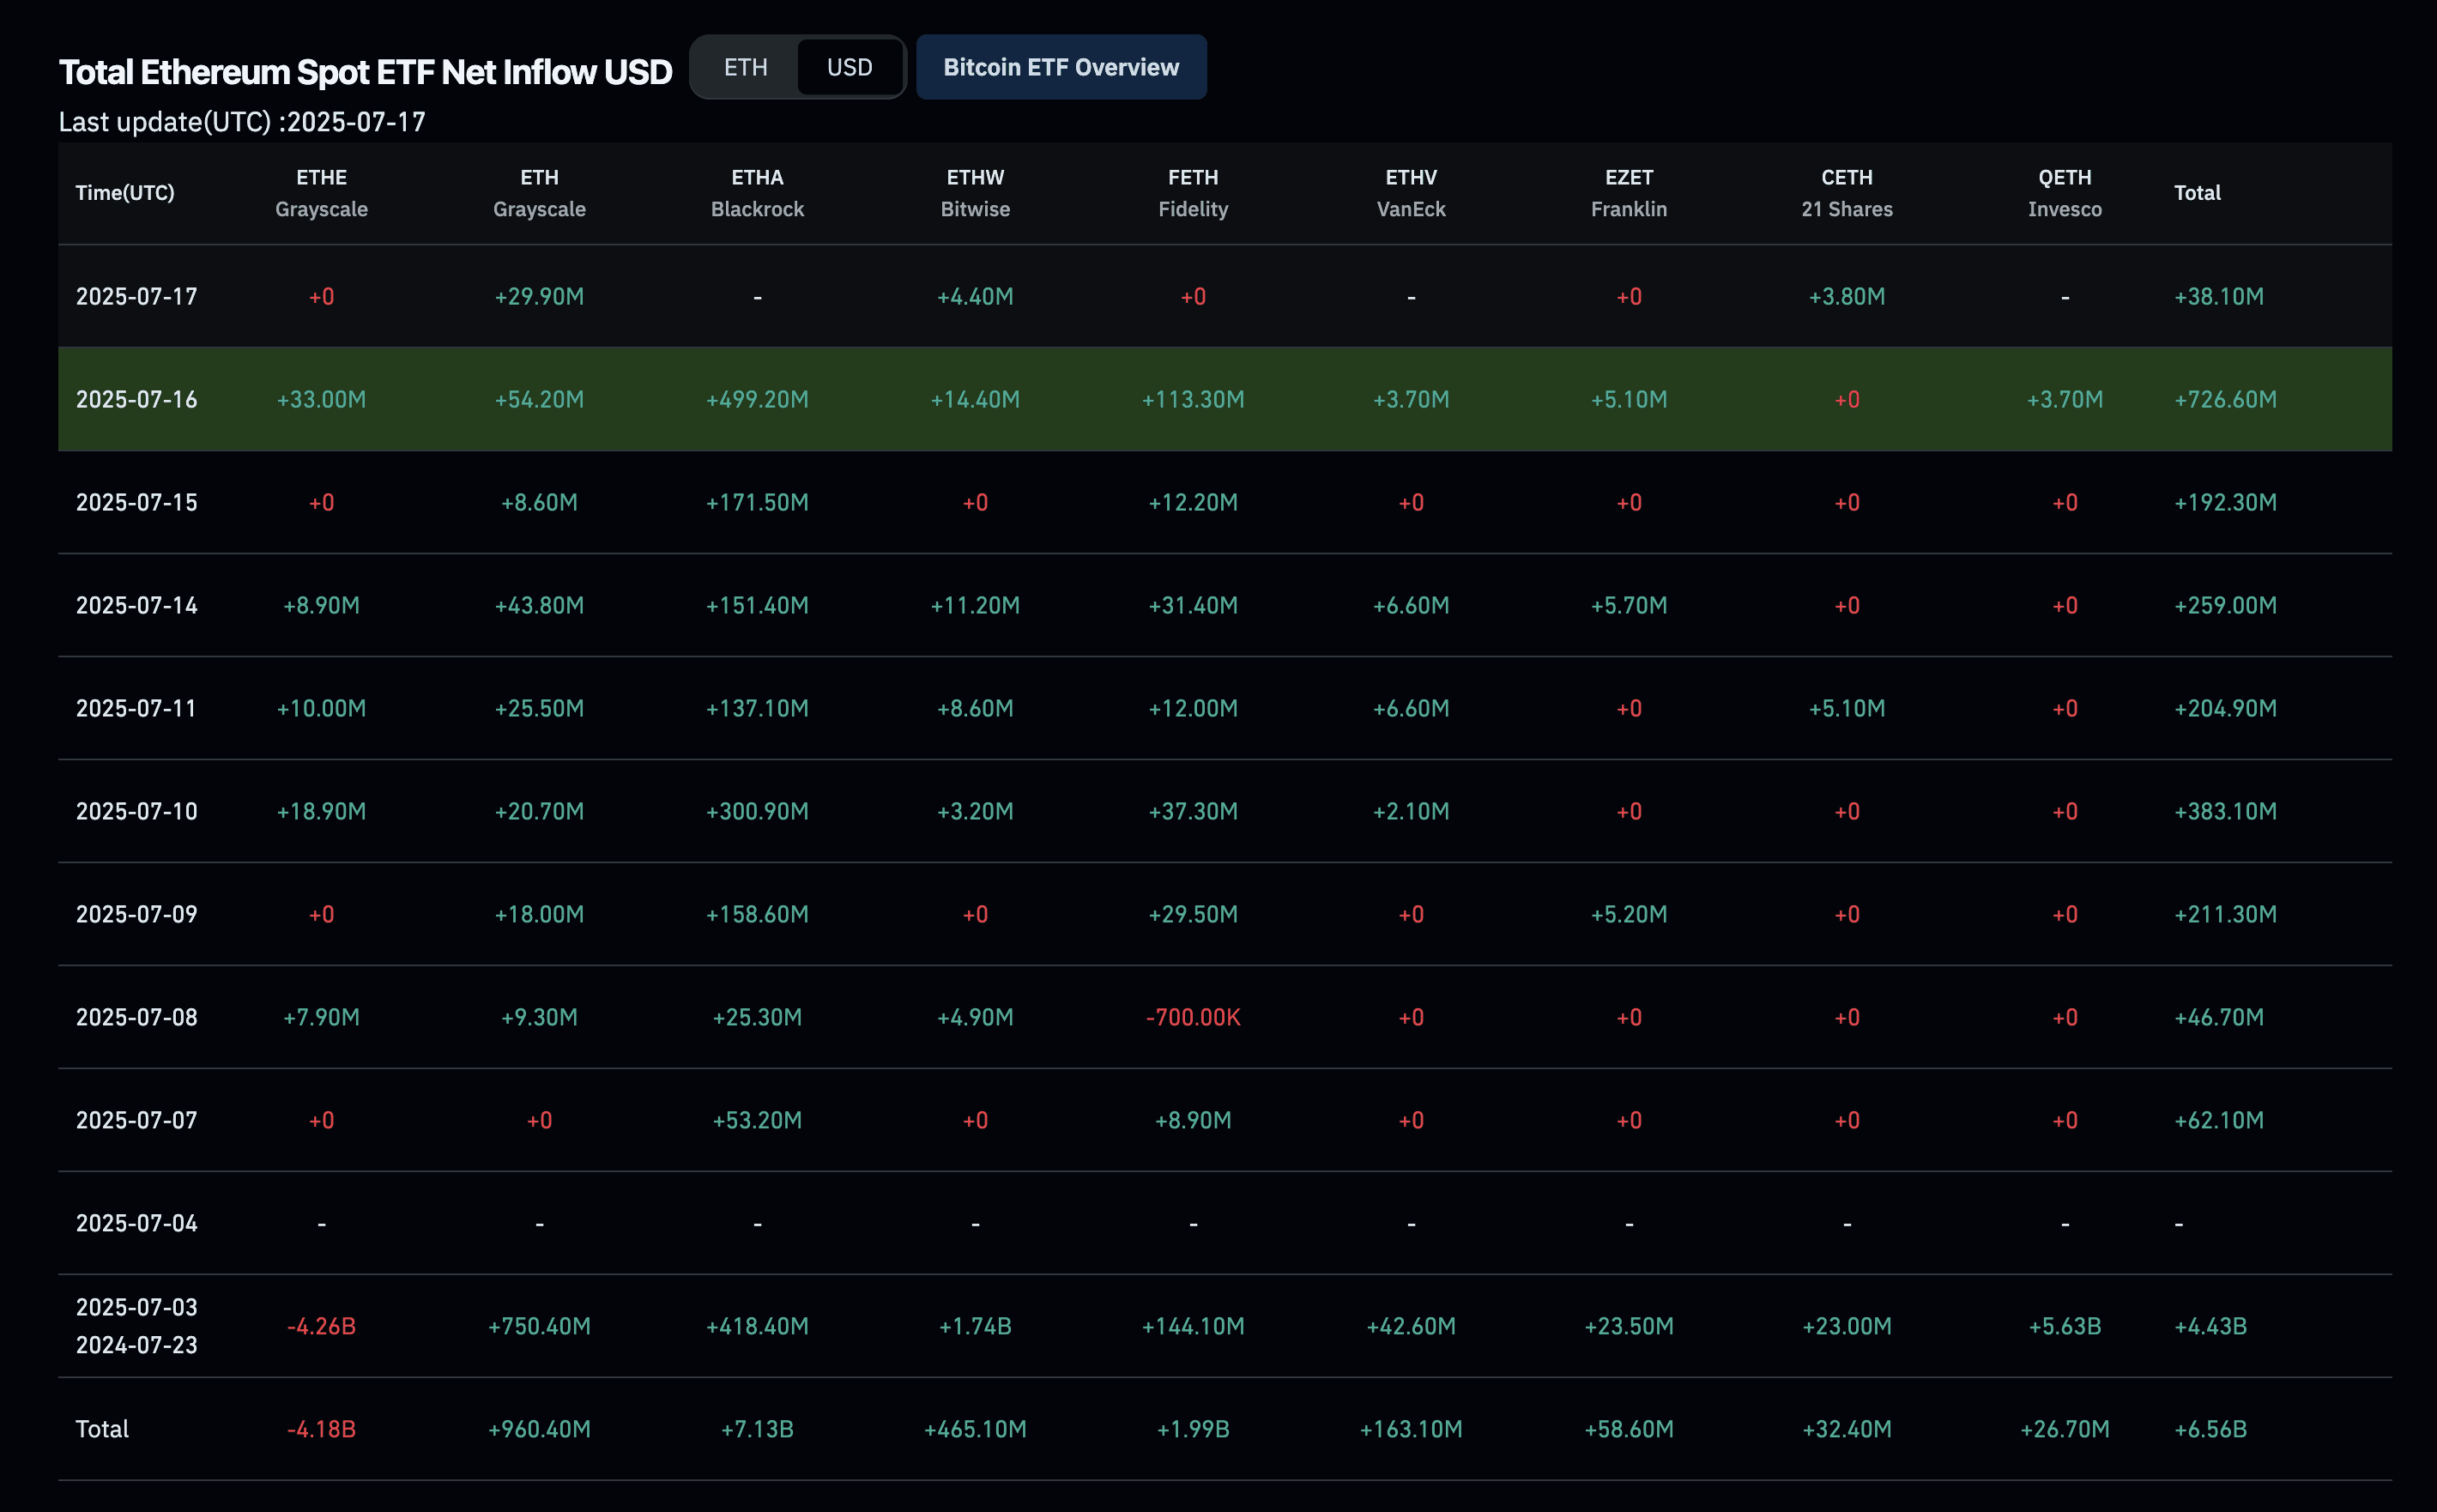Screen dimensions: 2437x1512
Task: Click the +499.20M Blackrock value
Action: (757, 400)
